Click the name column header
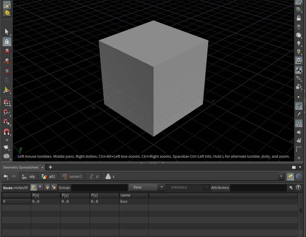Screen dimensions: 306x237 point(134,195)
